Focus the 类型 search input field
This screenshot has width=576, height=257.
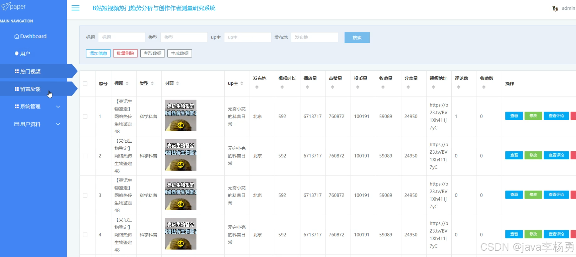click(x=184, y=37)
